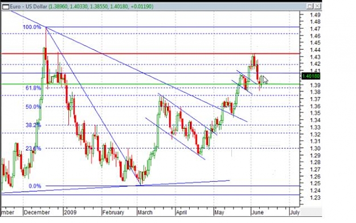Click the 1.47 price axis label
356x223 pixels.
(x=315, y=29)
